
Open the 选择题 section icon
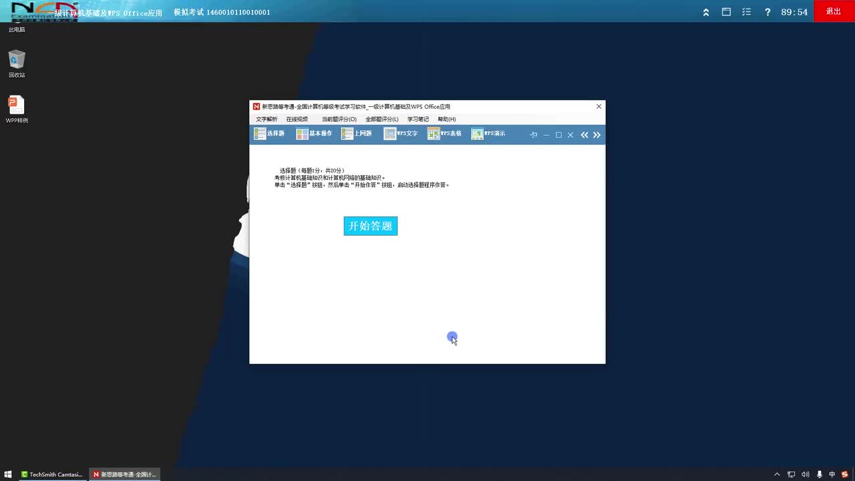tap(260, 134)
